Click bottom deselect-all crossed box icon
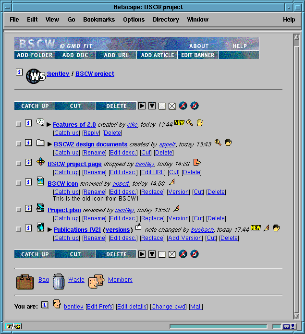Image resolution: width=305 pixels, height=334 pixels. tap(172, 254)
